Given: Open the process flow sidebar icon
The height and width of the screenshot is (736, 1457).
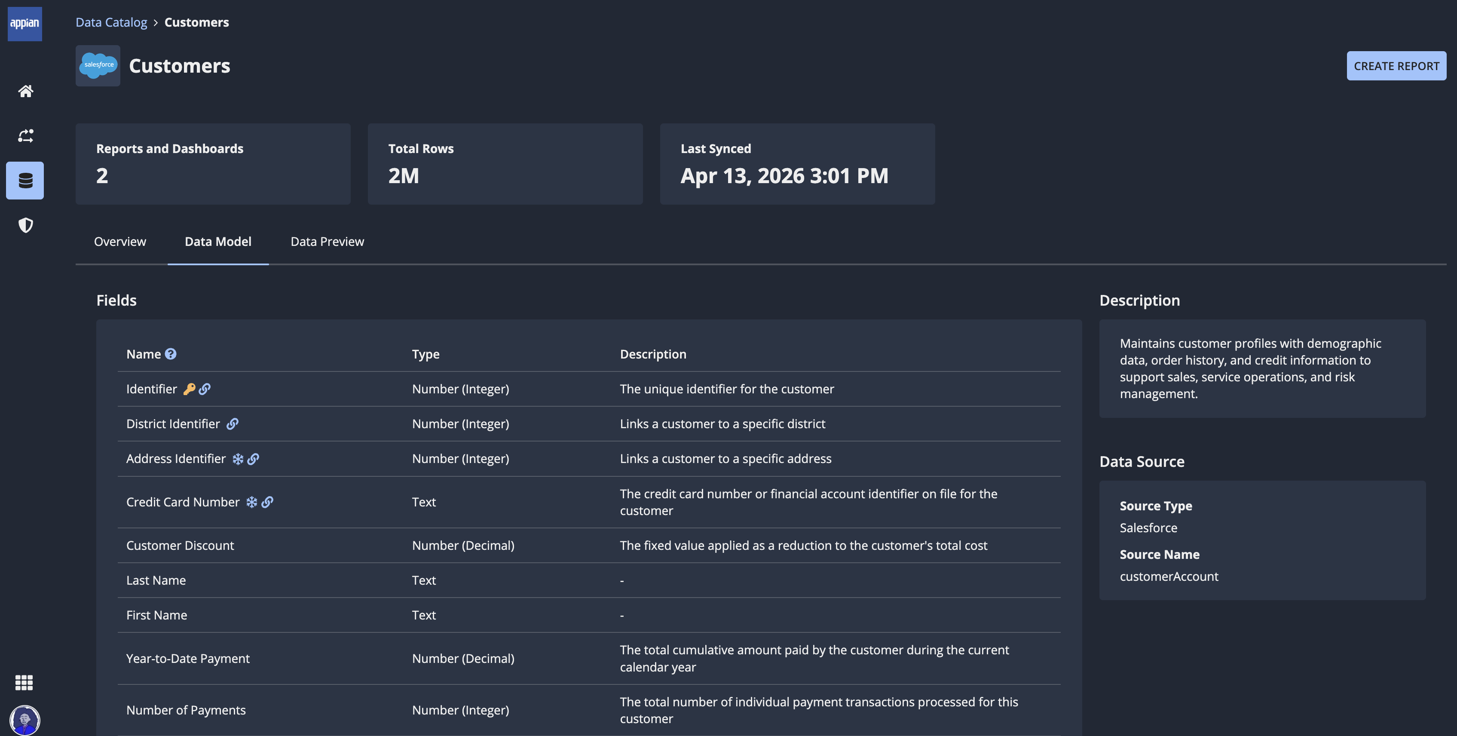Looking at the screenshot, I should 25,136.
